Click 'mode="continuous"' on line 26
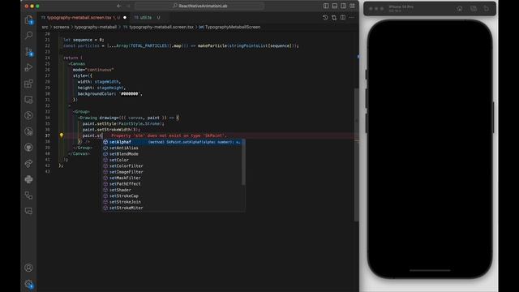 93,70
